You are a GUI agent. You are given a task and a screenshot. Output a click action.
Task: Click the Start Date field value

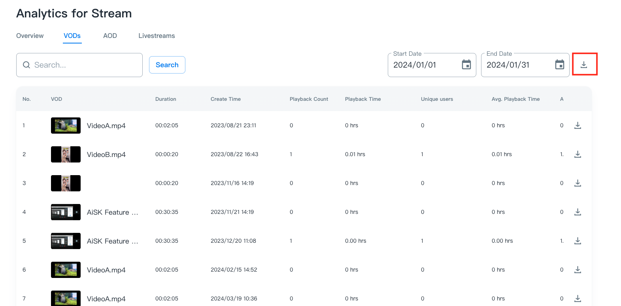415,65
